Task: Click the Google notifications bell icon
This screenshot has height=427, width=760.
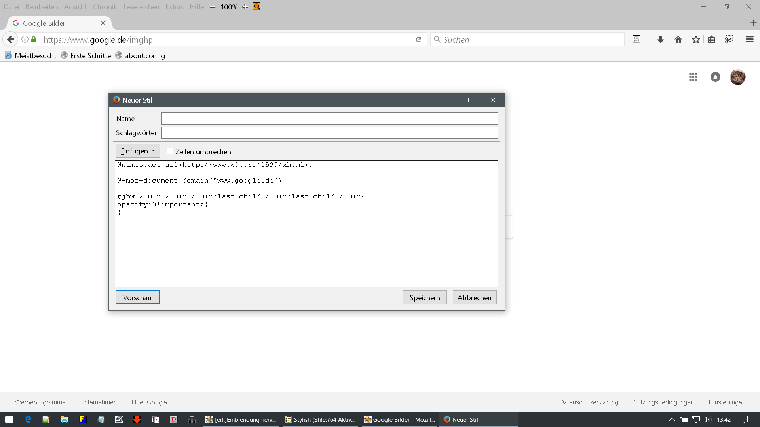Action: pos(715,77)
